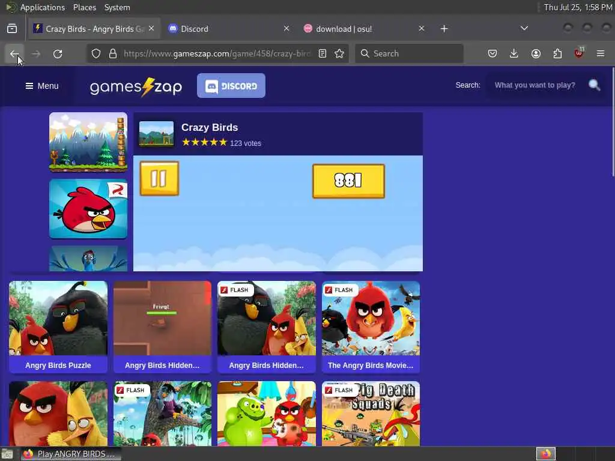
Task: Click the site search magnifier icon
Action: pyautogui.click(x=594, y=85)
